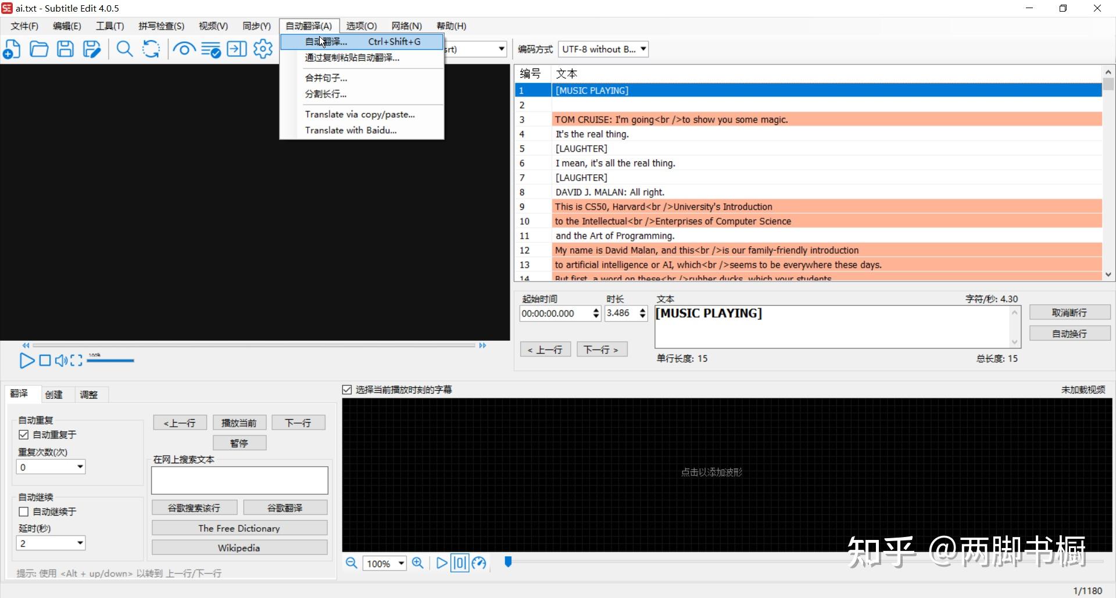Click the Wikipedia button

[x=239, y=547]
